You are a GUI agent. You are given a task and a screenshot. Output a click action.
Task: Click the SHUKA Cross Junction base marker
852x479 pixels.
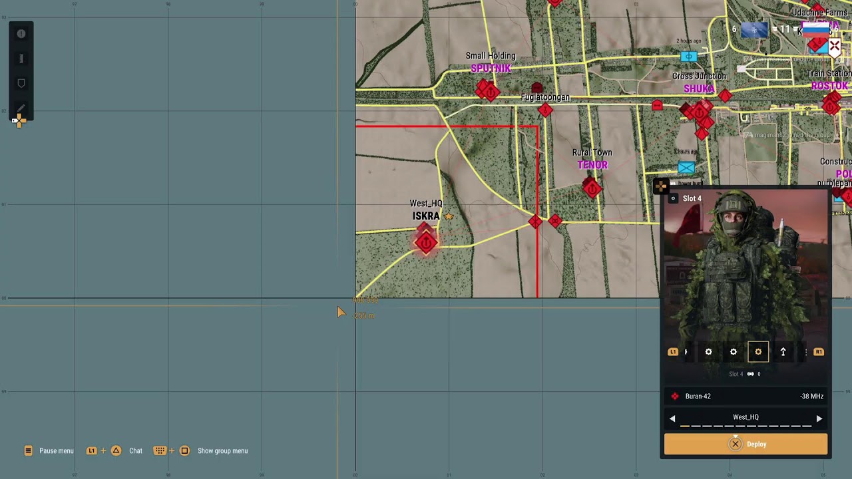699,112
